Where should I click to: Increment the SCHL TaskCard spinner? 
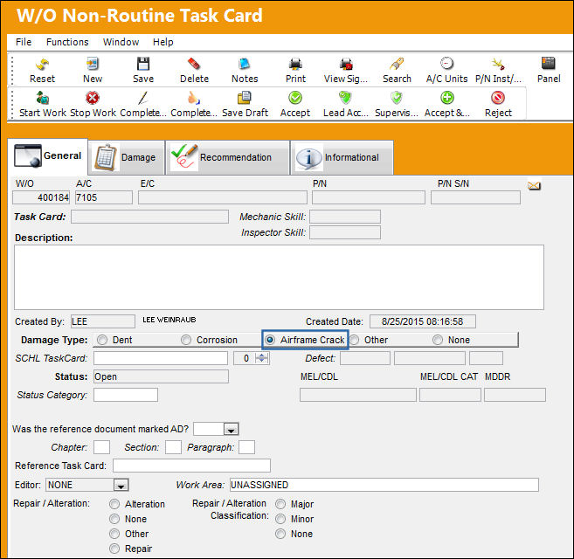(x=262, y=355)
